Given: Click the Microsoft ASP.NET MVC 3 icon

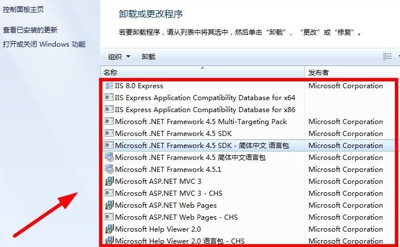Looking at the screenshot, I should [109, 182].
